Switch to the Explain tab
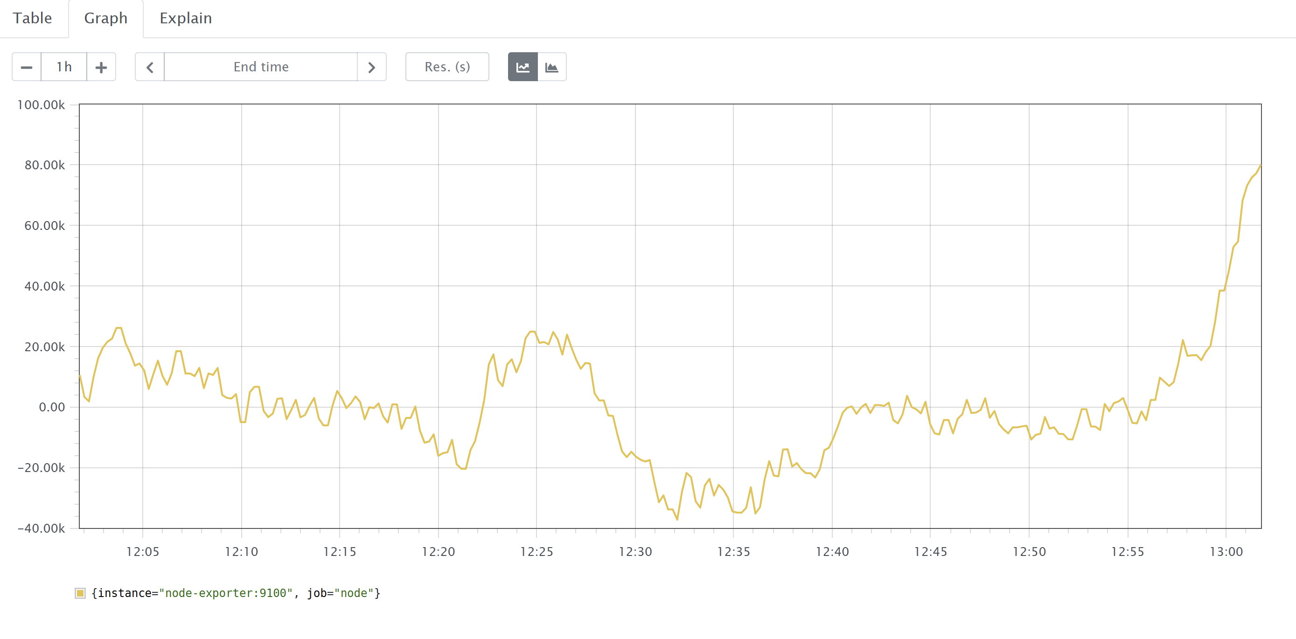This screenshot has width=1296, height=639. (186, 18)
